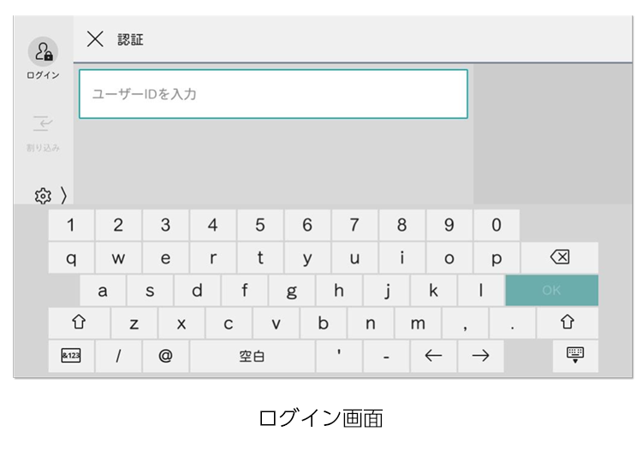Tap the letter k key
642x449 pixels.
pyautogui.click(x=434, y=290)
